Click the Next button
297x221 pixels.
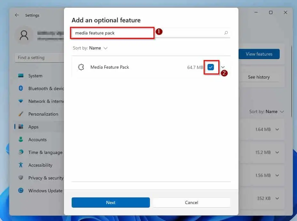click(111, 202)
